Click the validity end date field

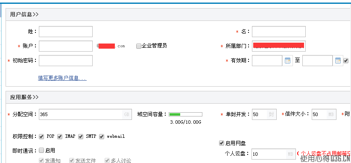[317, 61]
